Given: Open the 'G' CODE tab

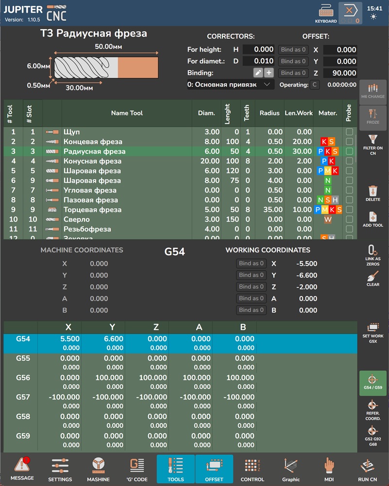Looking at the screenshot, I should pyautogui.click(x=137, y=469).
